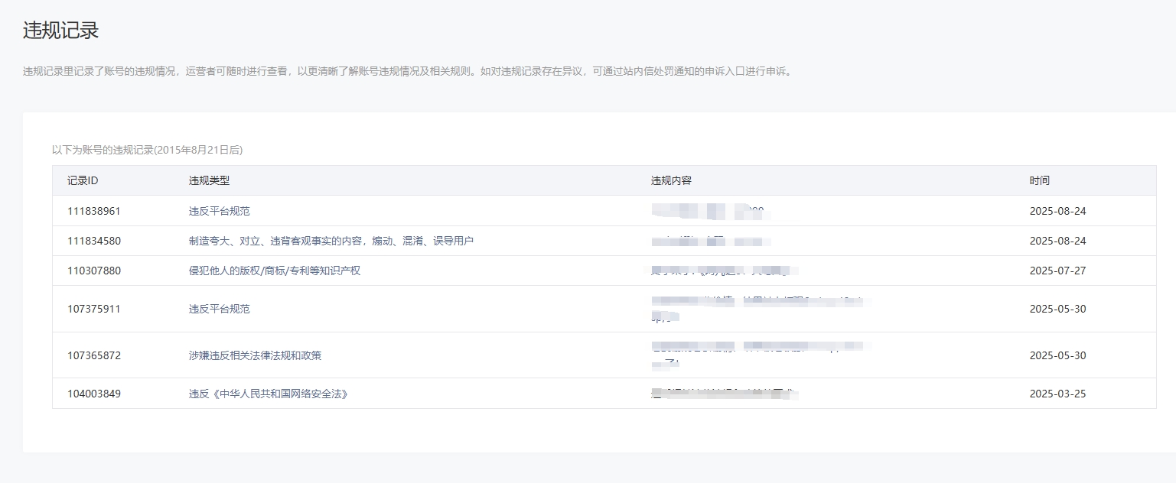Open the 制造夸大、对立 violation type entry
Image resolution: width=1176 pixels, height=483 pixels.
coord(331,241)
